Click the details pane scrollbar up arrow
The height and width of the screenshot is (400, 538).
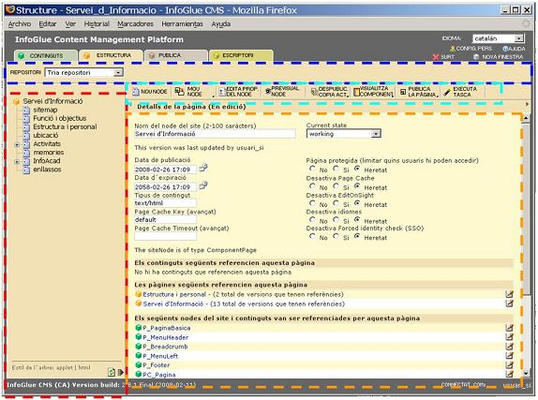pyautogui.click(x=526, y=118)
